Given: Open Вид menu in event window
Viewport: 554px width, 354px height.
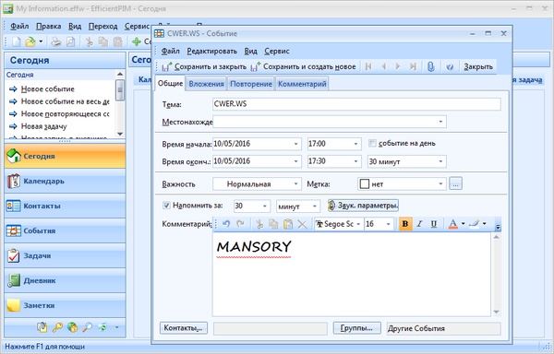Looking at the screenshot, I should point(250,51).
